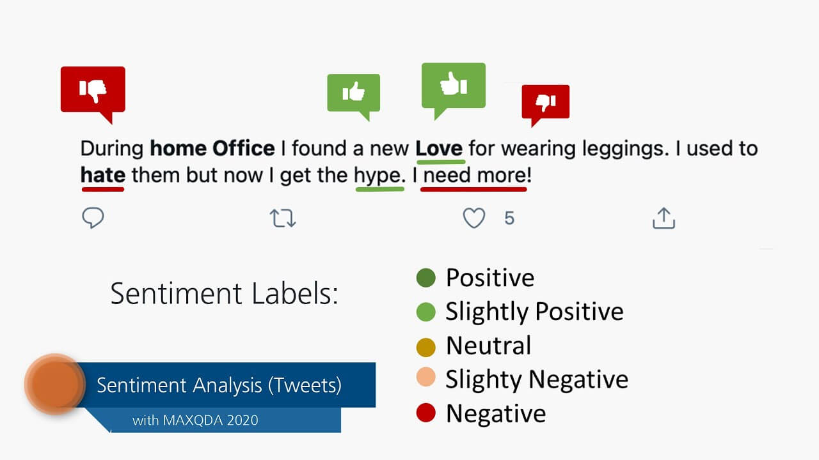Viewport: 819px width, 460px height.
Task: Click the mustard Neutral dot
Action: click(425, 346)
